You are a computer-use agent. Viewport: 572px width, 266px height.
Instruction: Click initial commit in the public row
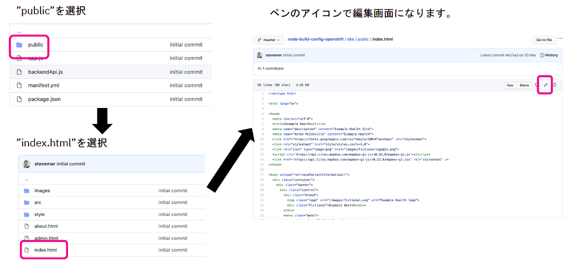(x=186, y=45)
